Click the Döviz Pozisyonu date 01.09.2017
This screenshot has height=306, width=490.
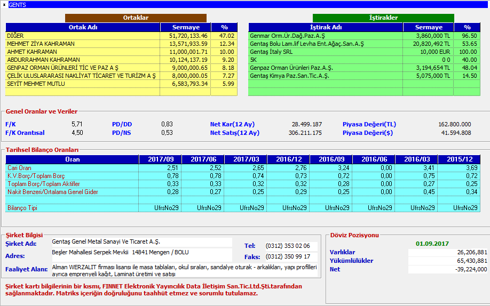(432, 244)
